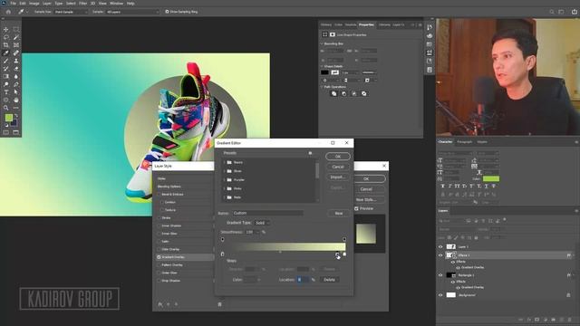Image resolution: width=580 pixels, height=326 pixels.
Task: Open the Gradient Type dropdown
Action: 262,223
